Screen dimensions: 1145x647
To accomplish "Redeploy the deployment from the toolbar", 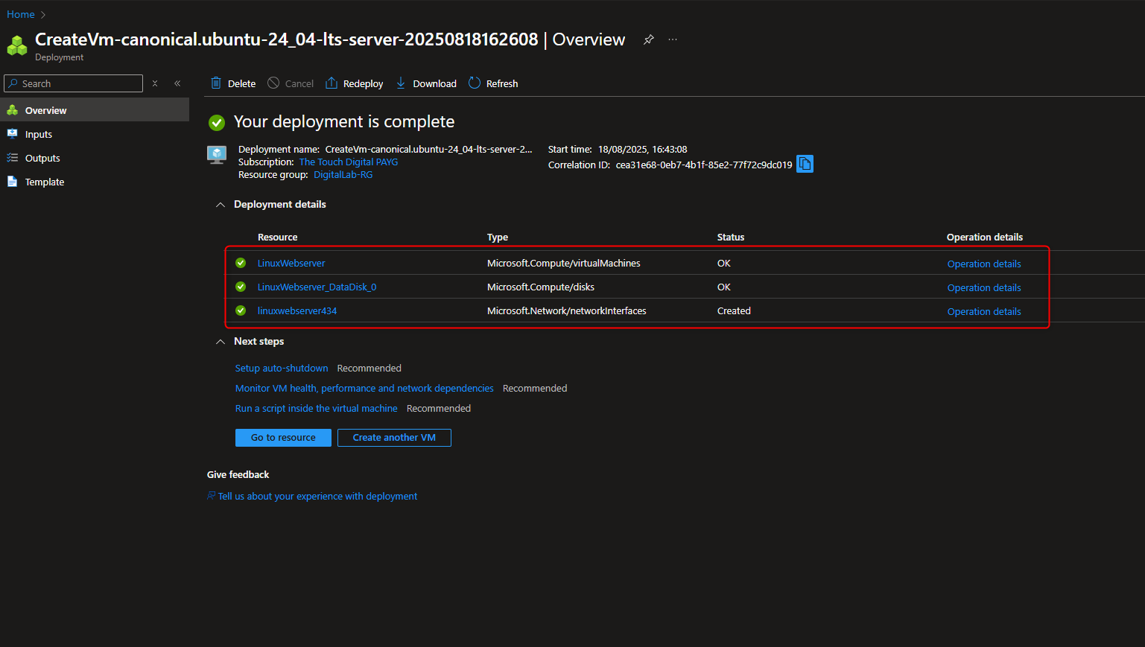I will 354,83.
